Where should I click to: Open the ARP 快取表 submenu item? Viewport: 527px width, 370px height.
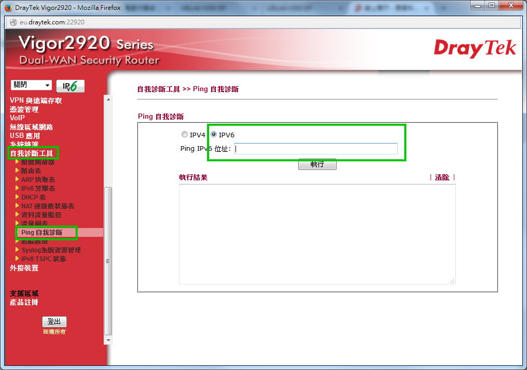(38, 180)
